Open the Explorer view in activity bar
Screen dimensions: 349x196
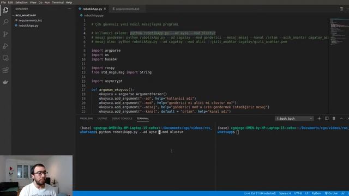pyautogui.click(x=5, y=10)
